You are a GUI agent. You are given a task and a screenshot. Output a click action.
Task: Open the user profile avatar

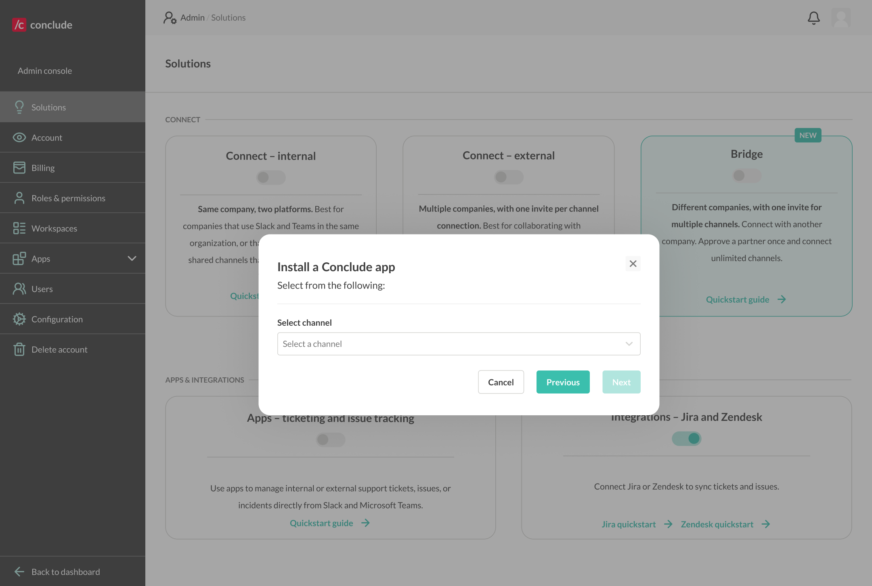[841, 18]
